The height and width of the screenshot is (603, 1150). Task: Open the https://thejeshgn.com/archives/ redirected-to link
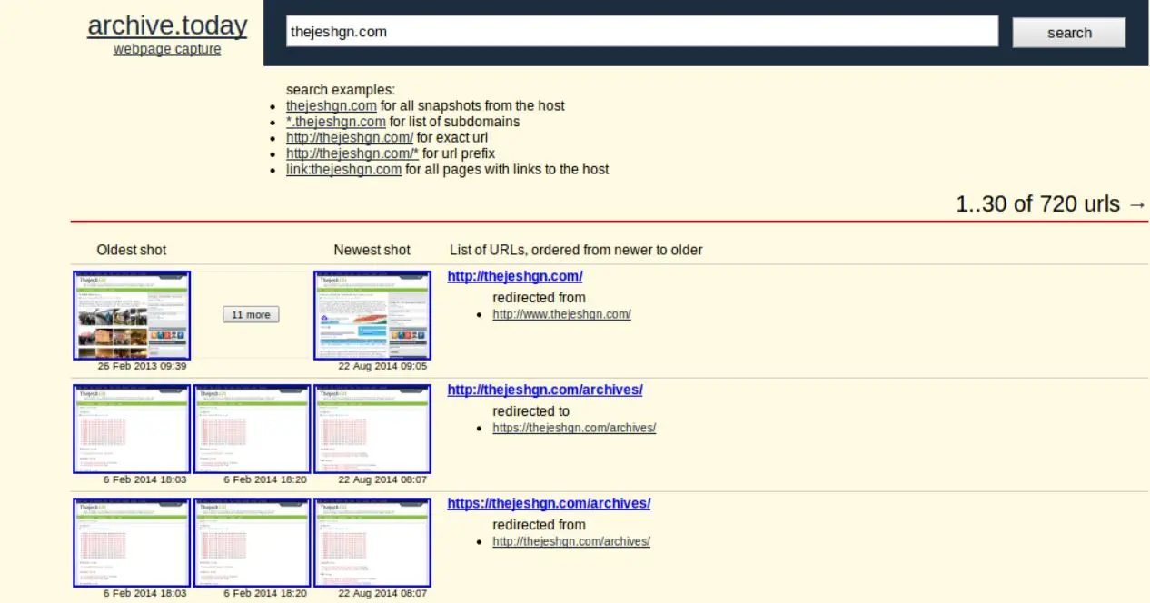[x=574, y=428]
